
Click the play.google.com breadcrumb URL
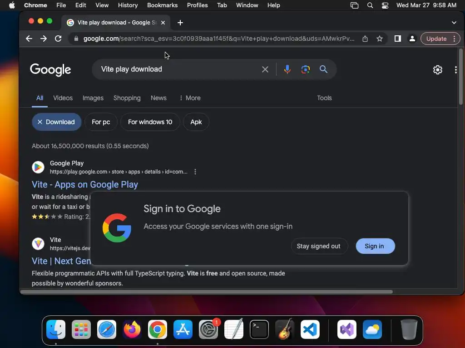click(119, 172)
